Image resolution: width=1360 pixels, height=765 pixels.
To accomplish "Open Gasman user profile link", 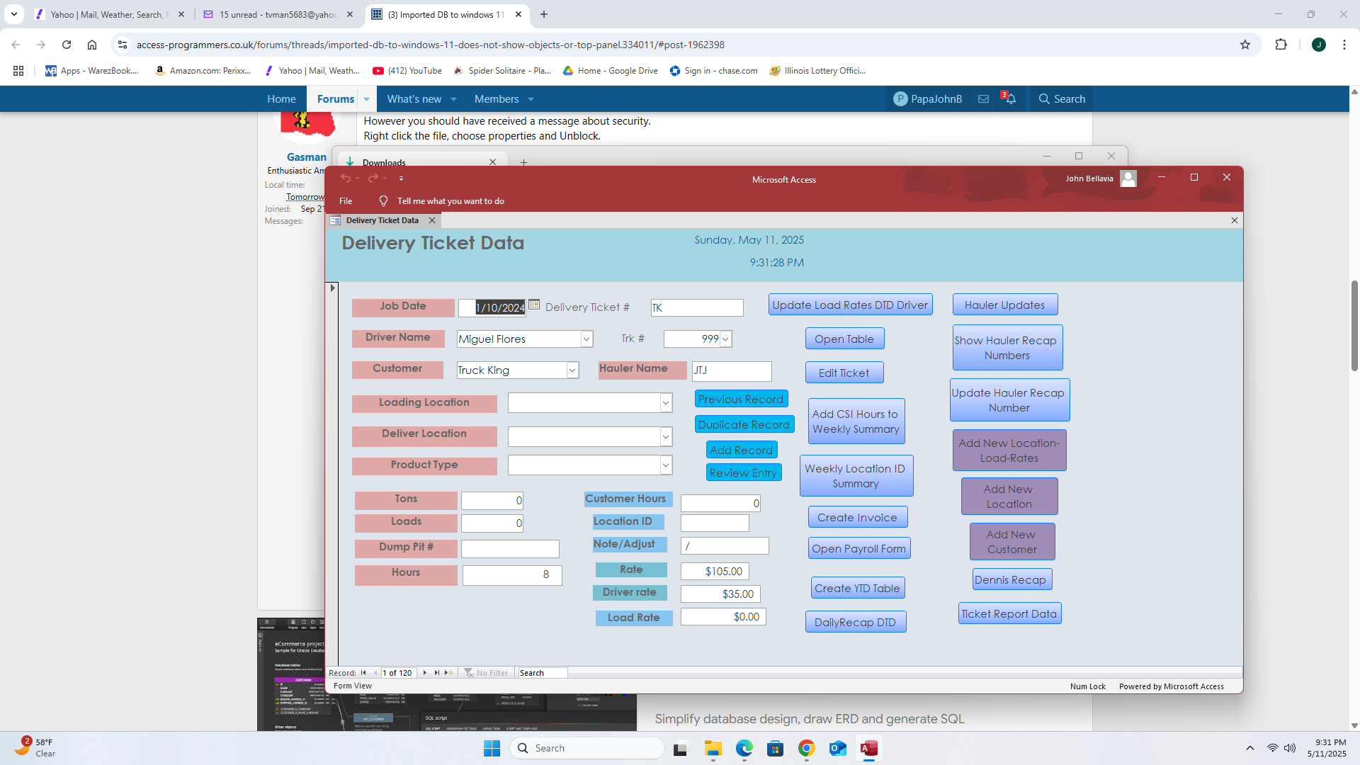I will (306, 157).
